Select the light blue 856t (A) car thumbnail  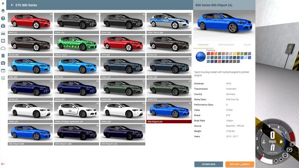tap(77, 68)
